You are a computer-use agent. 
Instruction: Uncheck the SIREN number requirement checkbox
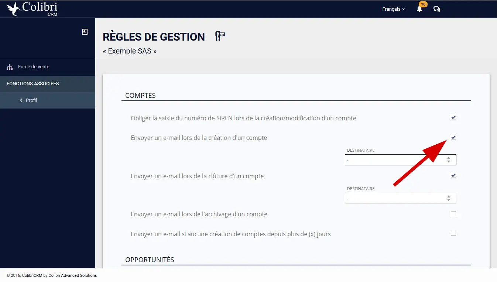(x=453, y=118)
